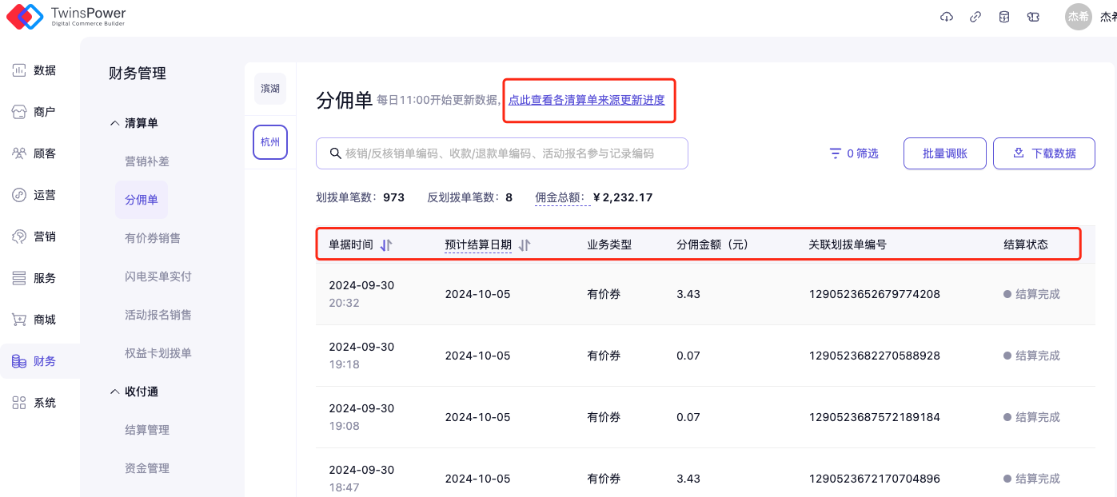Focus the 核销/反核销单编码 search field
The image size is (1117, 497).
click(512, 153)
